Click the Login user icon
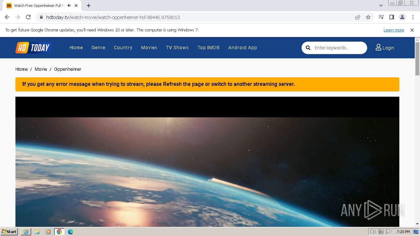This screenshot has height=236, width=420. pyautogui.click(x=378, y=48)
